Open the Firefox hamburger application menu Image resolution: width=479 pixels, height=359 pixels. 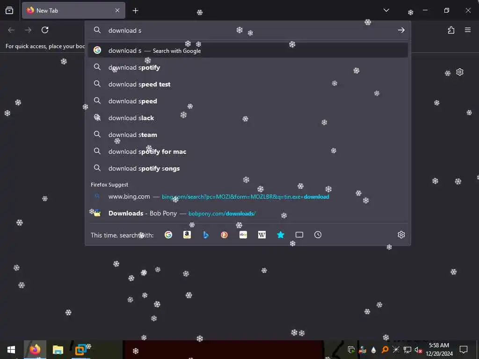pyautogui.click(x=468, y=30)
